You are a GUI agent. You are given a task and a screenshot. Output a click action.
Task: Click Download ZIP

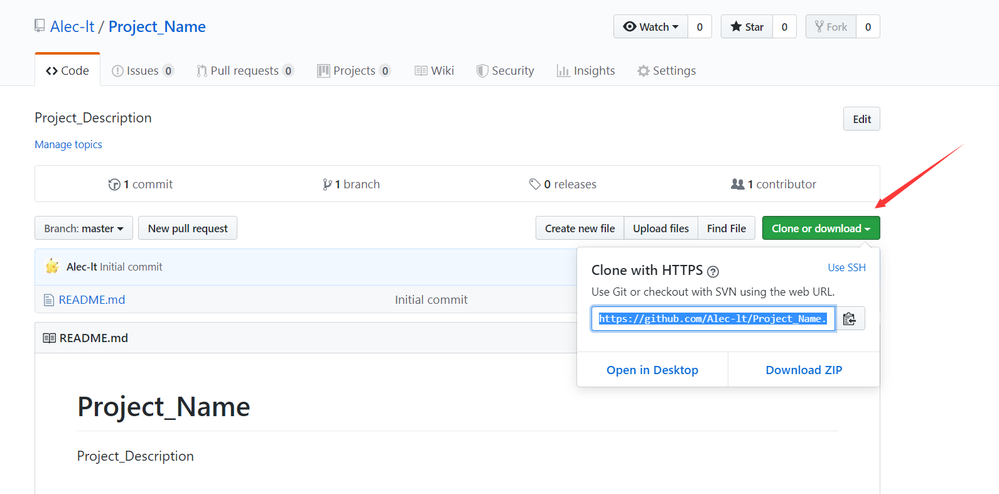click(804, 370)
